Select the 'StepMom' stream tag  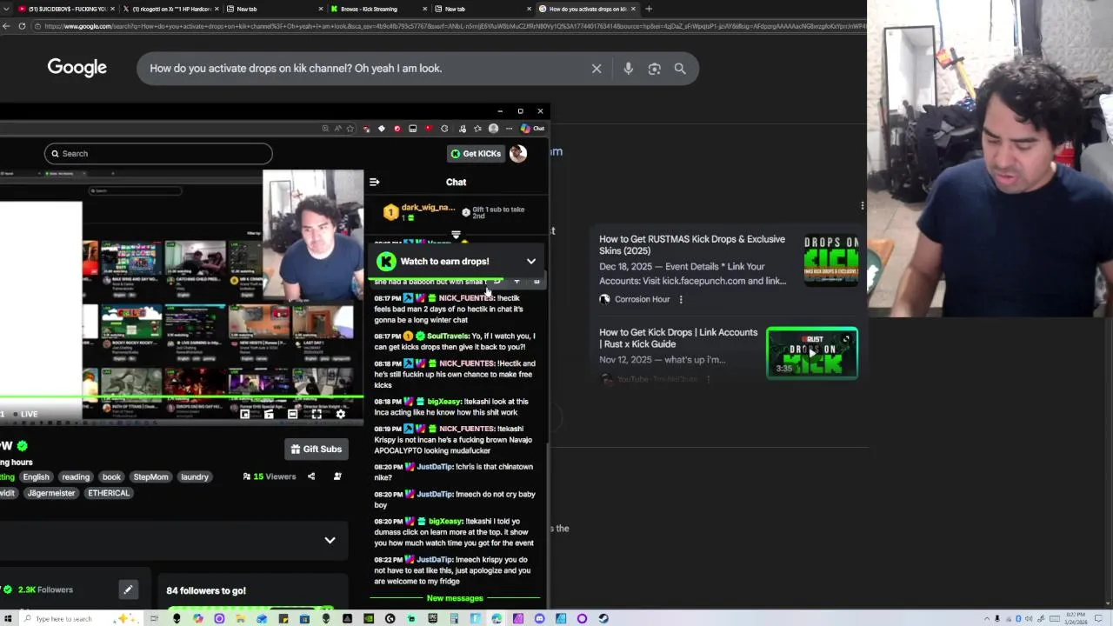pos(150,477)
